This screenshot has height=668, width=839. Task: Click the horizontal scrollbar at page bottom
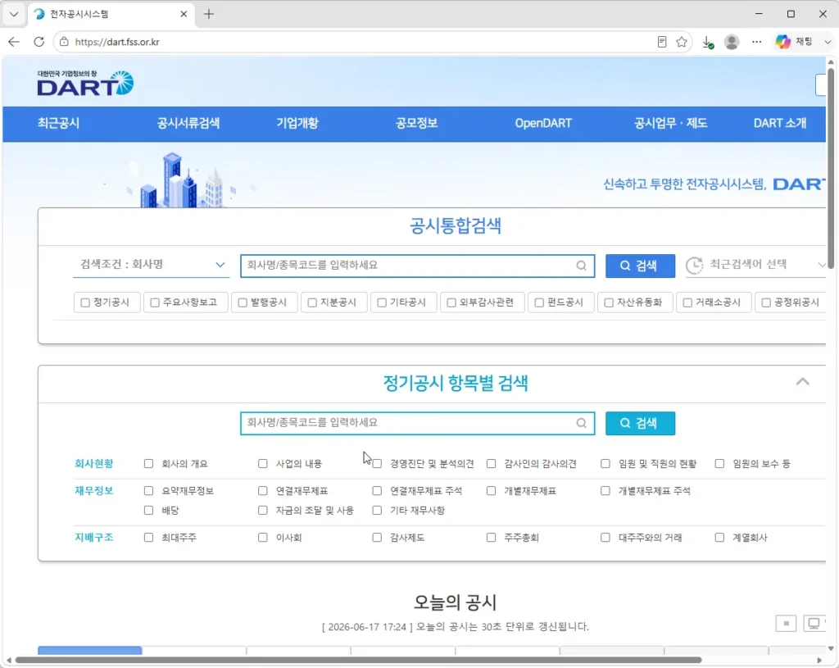(x=358, y=661)
